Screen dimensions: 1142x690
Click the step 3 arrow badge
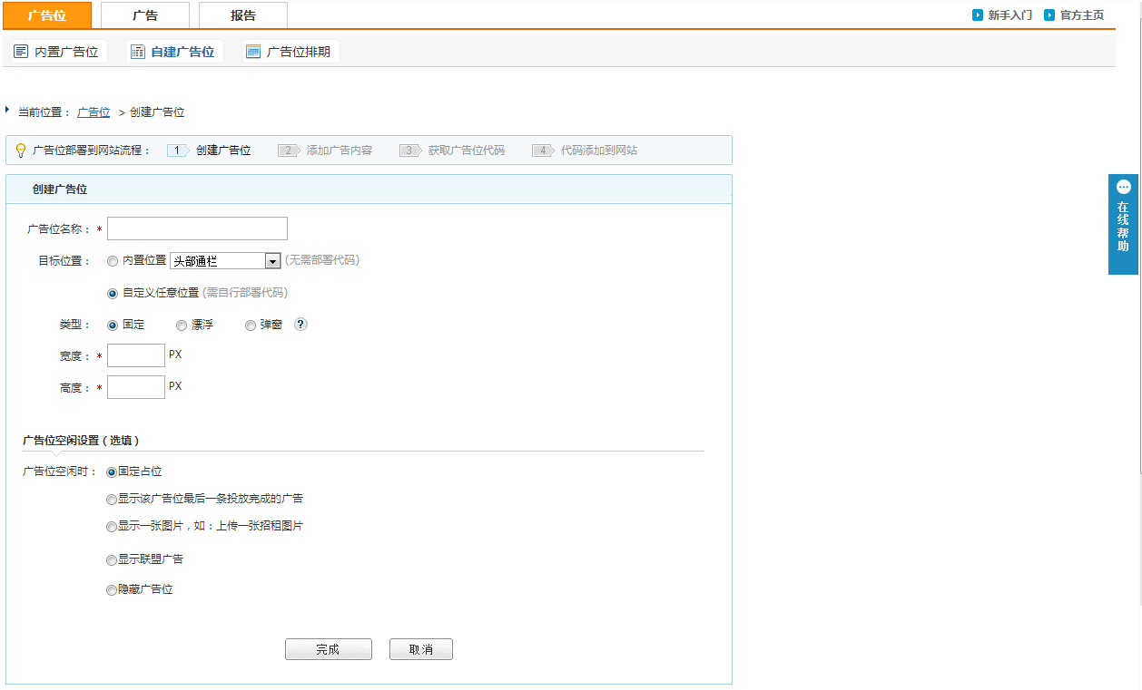[x=410, y=151]
